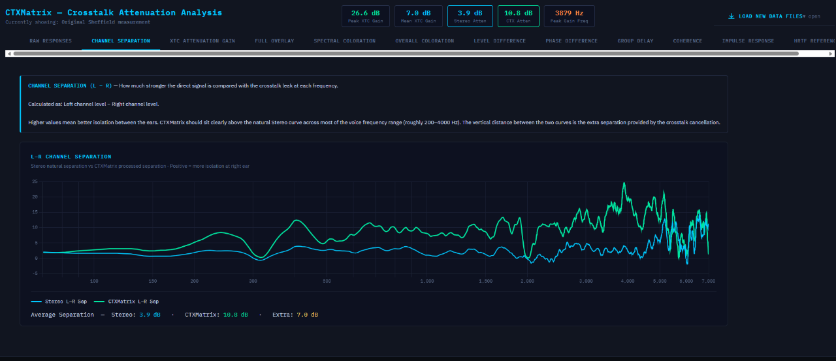Click the 1,000 frequency axis label
Screen dimensions: 836x361
tap(427, 281)
